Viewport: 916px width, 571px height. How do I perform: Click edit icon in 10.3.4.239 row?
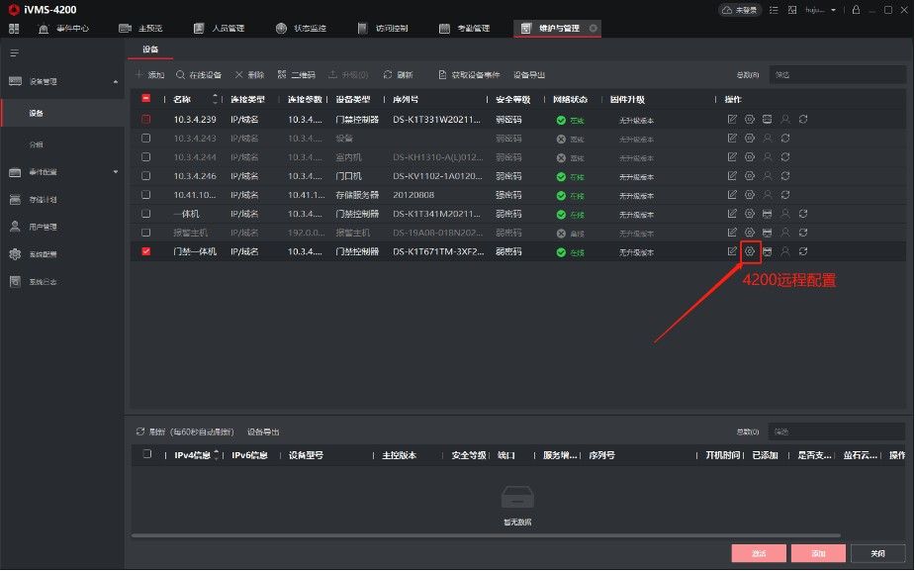point(732,119)
